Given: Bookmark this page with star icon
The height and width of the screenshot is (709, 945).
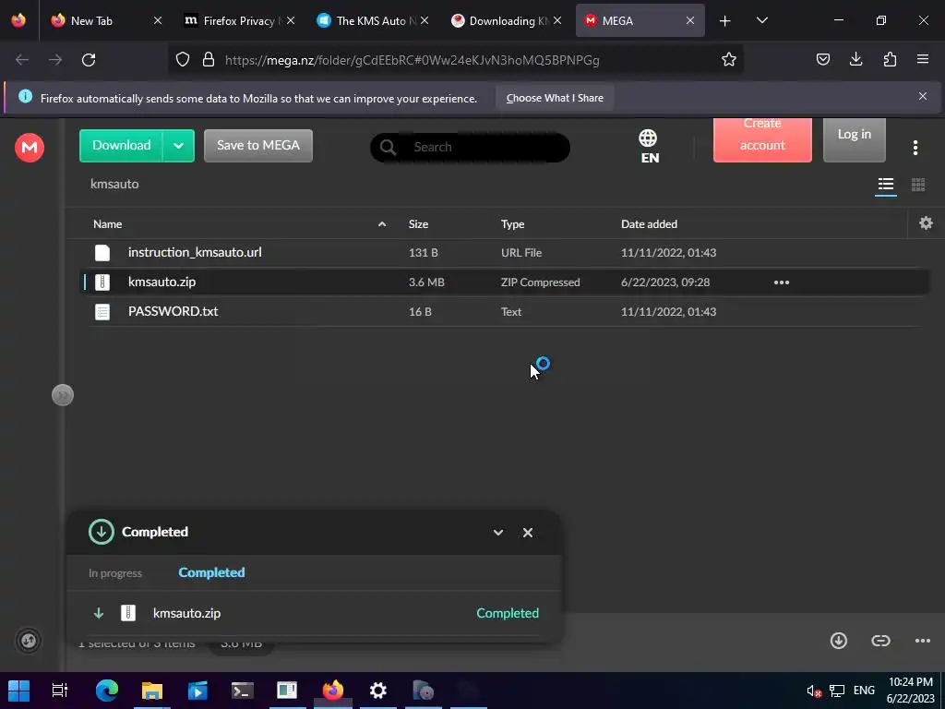Looking at the screenshot, I should [729, 60].
